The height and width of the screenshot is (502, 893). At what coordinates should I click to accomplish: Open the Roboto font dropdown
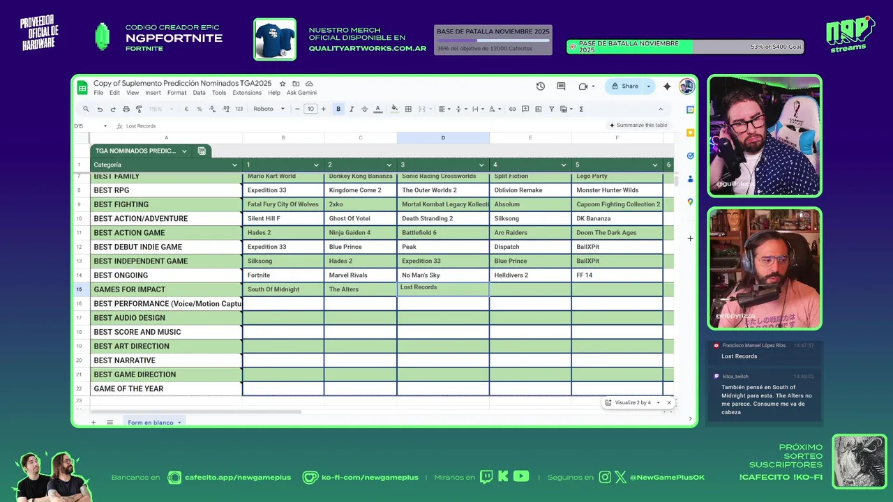pos(269,109)
